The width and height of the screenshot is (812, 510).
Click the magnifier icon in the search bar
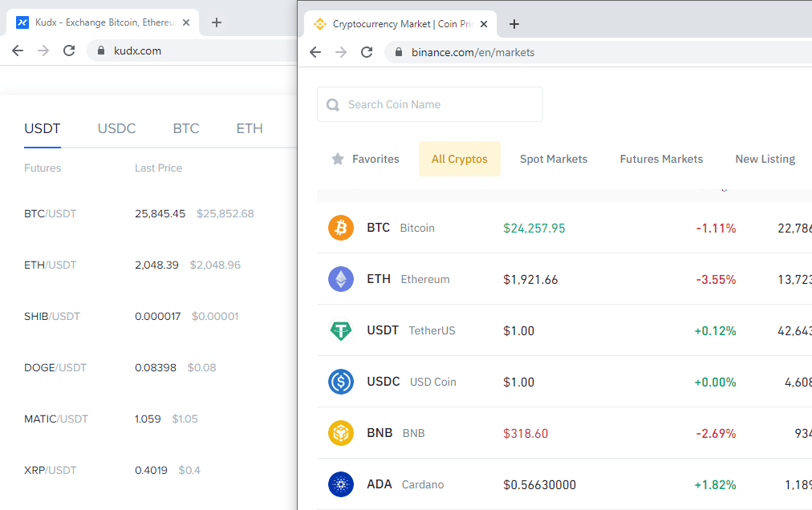[x=332, y=104]
